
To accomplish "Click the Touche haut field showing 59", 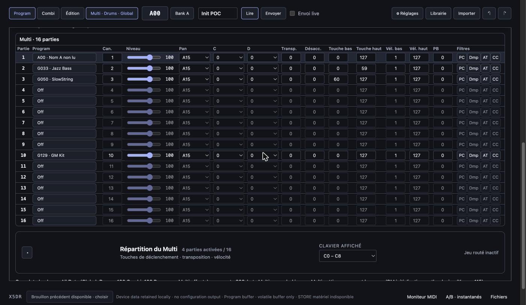I will coord(366,68).
